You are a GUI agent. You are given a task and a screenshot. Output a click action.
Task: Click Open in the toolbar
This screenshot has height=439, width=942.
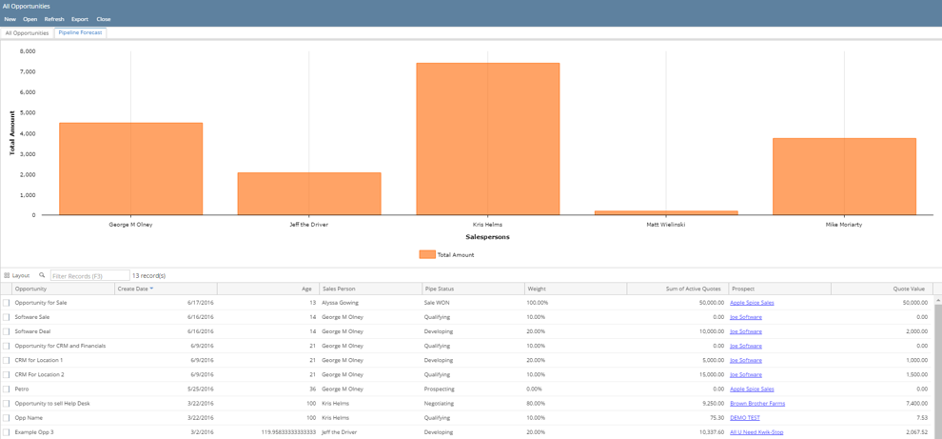pos(30,19)
